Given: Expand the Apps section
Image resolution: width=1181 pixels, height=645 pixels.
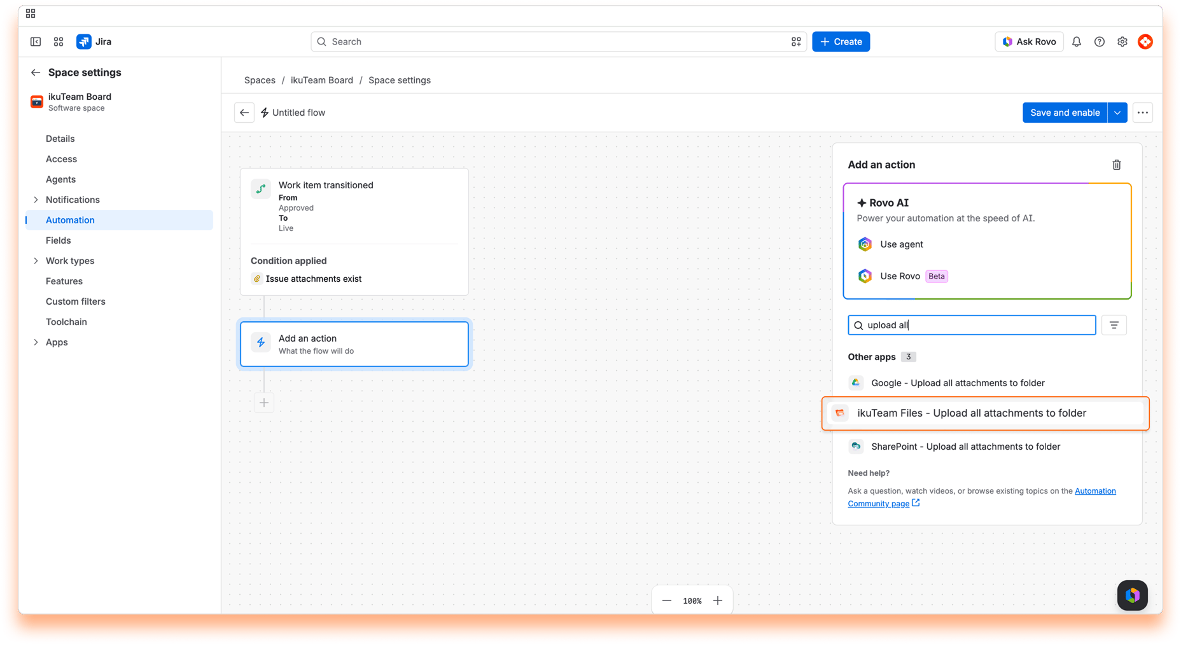Looking at the screenshot, I should pyautogui.click(x=36, y=342).
